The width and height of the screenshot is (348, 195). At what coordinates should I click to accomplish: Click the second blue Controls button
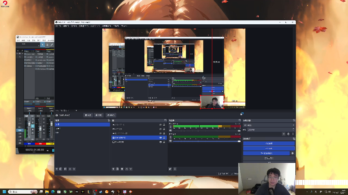269,148
